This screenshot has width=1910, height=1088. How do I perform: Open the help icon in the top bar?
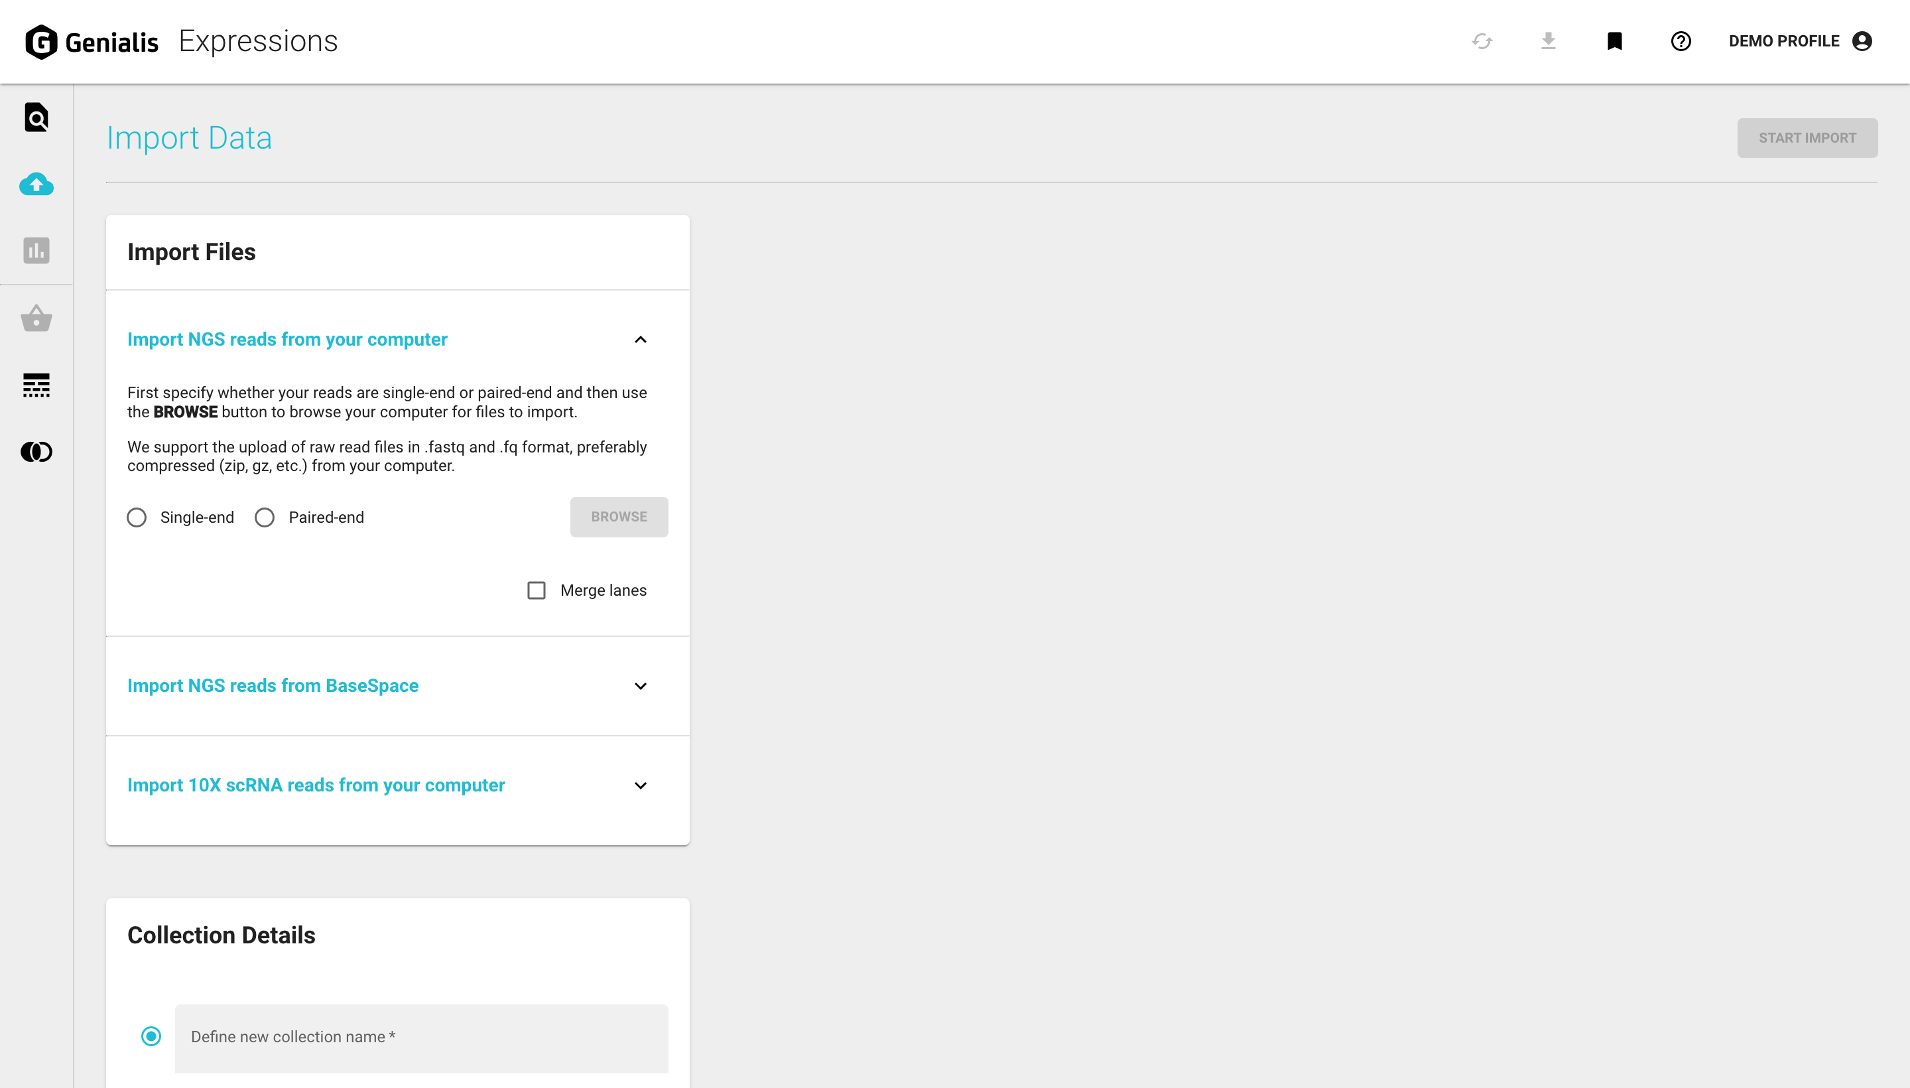tap(1681, 41)
